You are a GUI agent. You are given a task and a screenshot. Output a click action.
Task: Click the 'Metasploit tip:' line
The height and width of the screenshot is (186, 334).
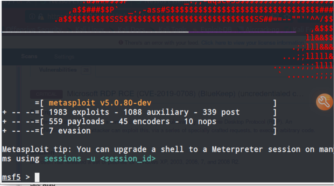pyautogui.click(x=168, y=149)
